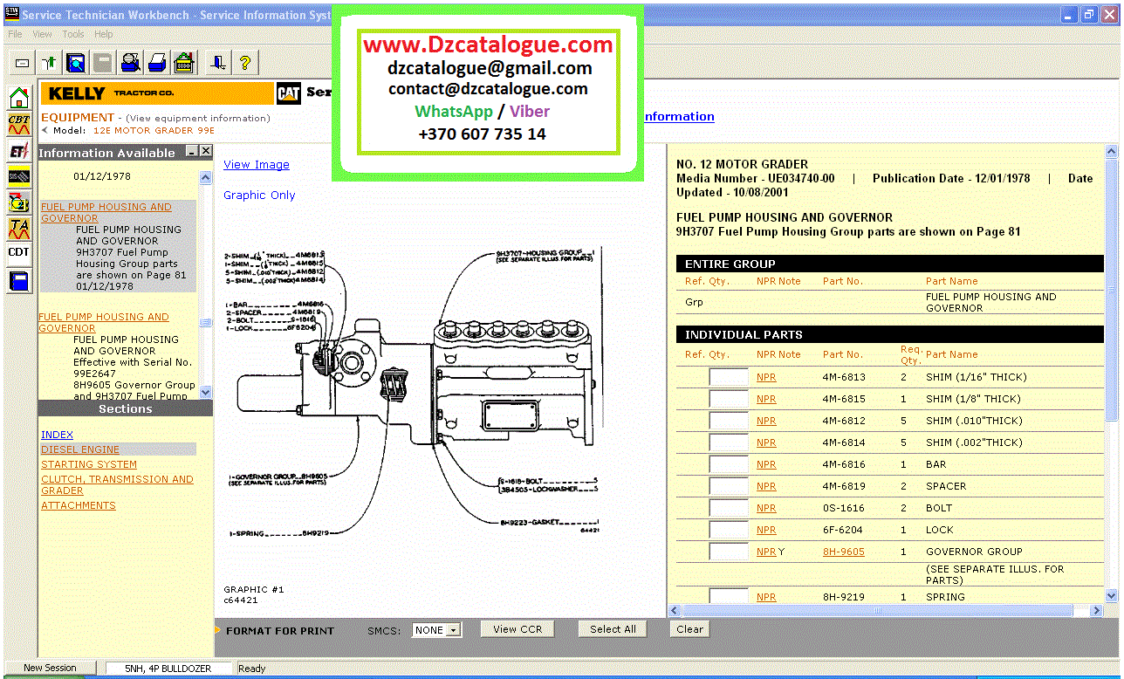This screenshot has height=679, width=1124.
Task: Open the CBT sidebar icon
Action: point(19,124)
